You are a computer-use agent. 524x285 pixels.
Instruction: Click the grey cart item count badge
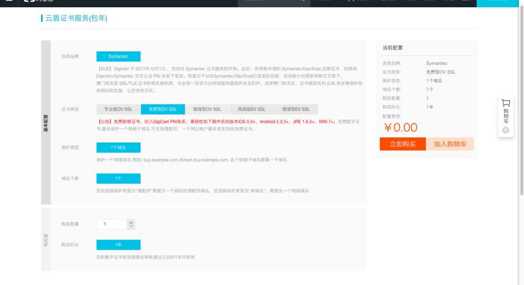point(506,130)
